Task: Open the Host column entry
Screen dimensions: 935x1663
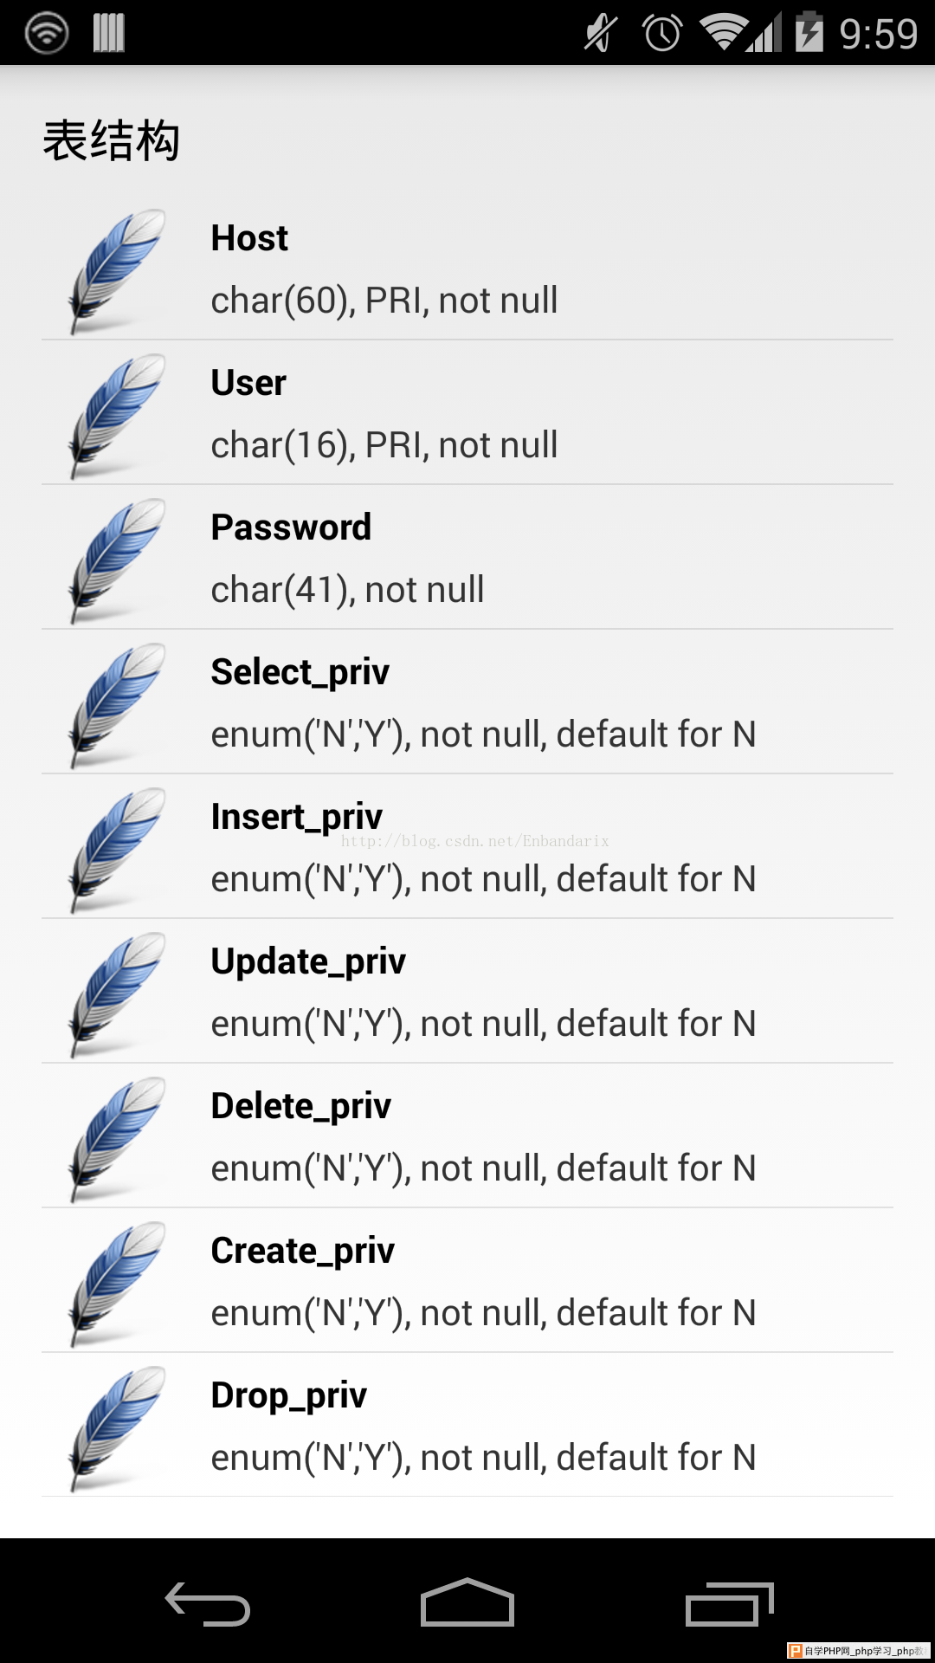Action: pos(467,268)
